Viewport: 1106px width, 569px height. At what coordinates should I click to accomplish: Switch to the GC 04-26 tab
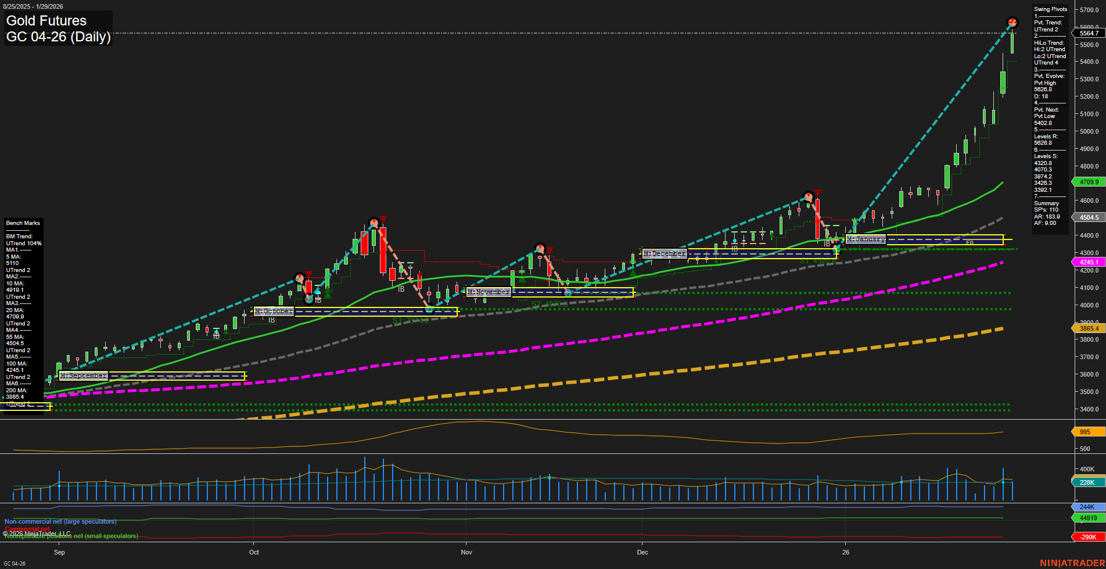pyautogui.click(x=16, y=563)
